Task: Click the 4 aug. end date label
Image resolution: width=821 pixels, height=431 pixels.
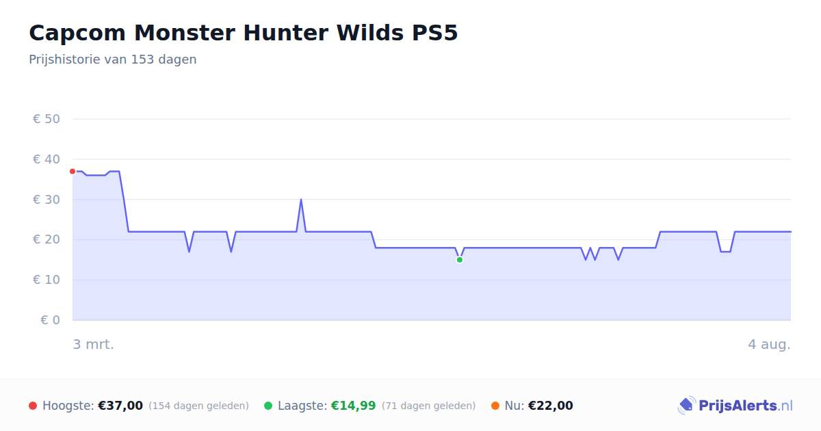Action: tap(770, 344)
